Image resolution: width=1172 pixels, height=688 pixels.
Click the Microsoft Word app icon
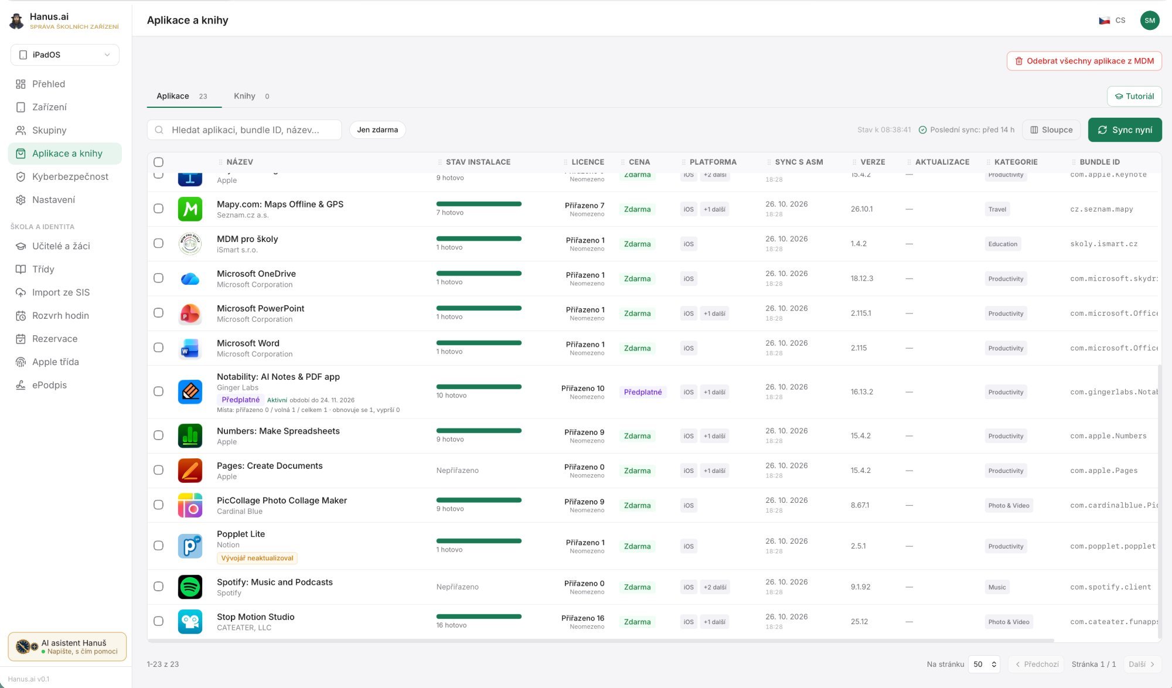pos(190,348)
